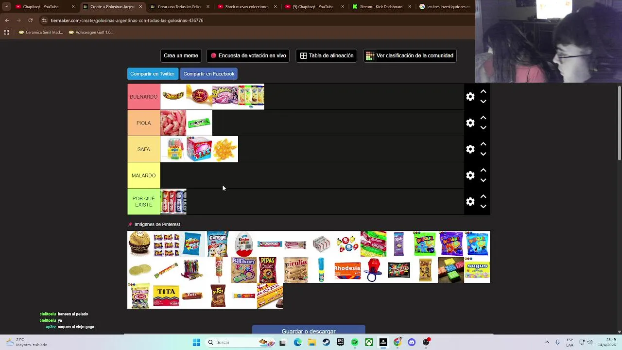Click Compartir en Twitter button
The height and width of the screenshot is (350, 622).
coord(152,74)
